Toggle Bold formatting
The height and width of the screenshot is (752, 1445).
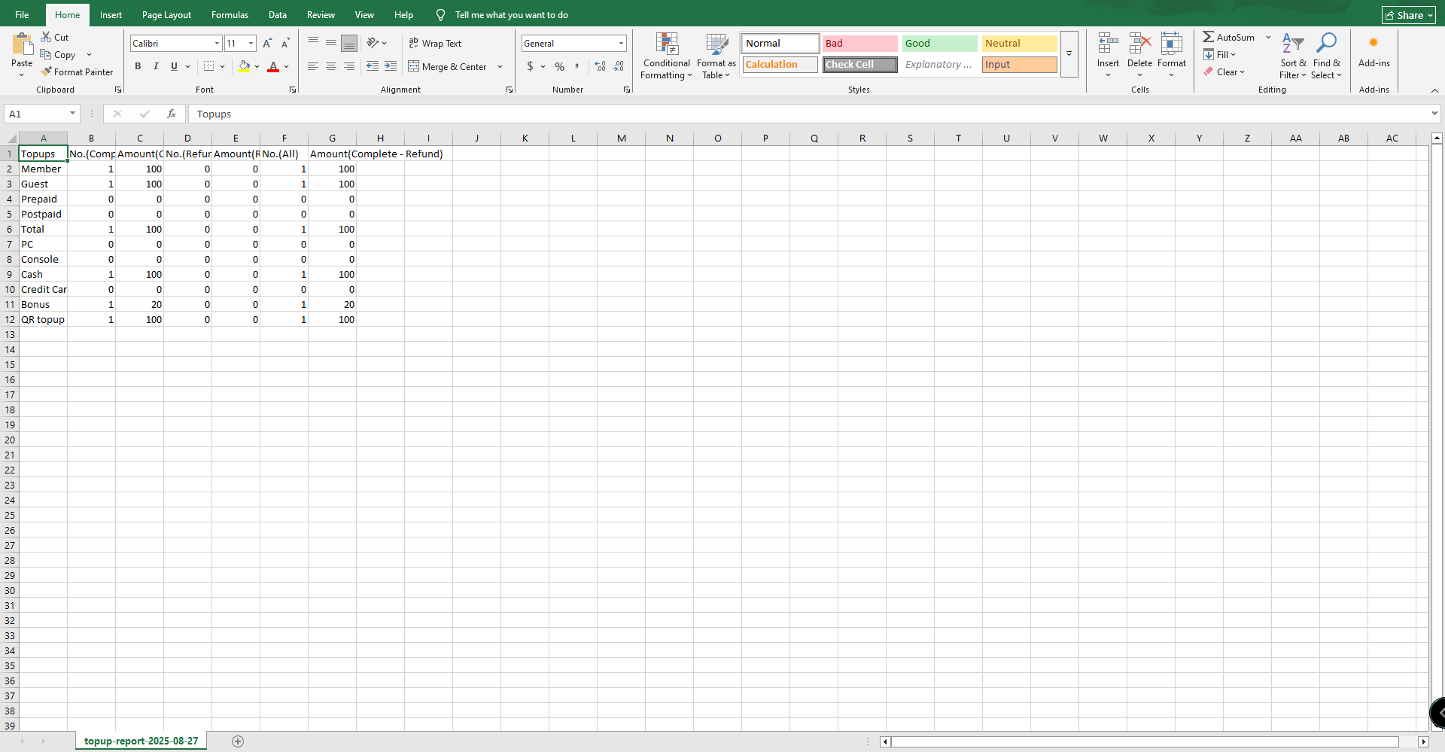click(x=138, y=66)
